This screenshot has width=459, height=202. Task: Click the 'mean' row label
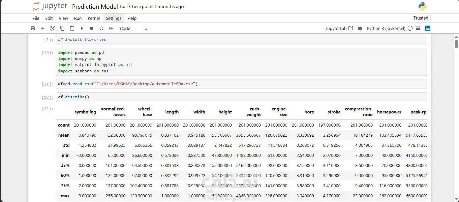click(64, 135)
